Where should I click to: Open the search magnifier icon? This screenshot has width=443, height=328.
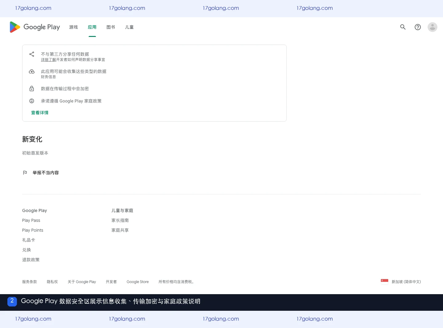[x=403, y=27]
